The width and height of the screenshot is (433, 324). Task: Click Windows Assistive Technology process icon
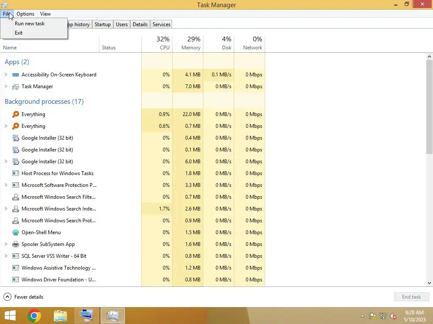tap(16, 268)
